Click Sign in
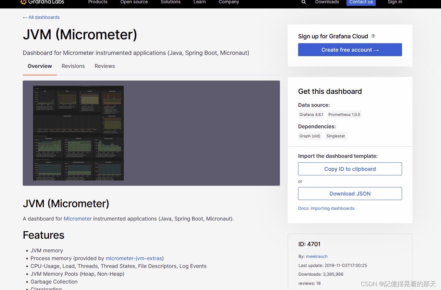This screenshot has width=441, height=290. tap(395, 2)
